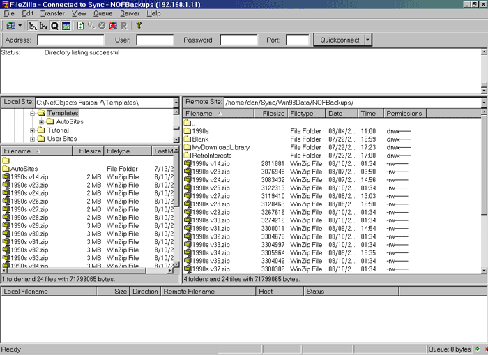This screenshot has width=488, height=355.
Task: Click message log scroll down arrow
Action: coord(484,91)
